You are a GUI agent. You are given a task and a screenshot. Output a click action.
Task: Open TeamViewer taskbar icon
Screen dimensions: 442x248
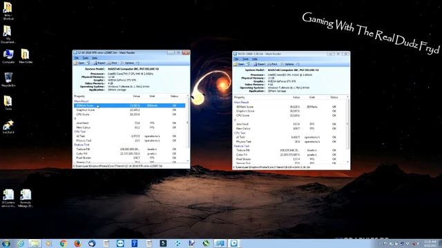point(120,243)
